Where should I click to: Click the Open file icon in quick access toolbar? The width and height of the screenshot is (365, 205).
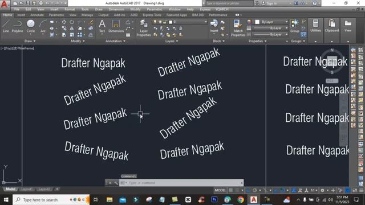click(21, 3)
